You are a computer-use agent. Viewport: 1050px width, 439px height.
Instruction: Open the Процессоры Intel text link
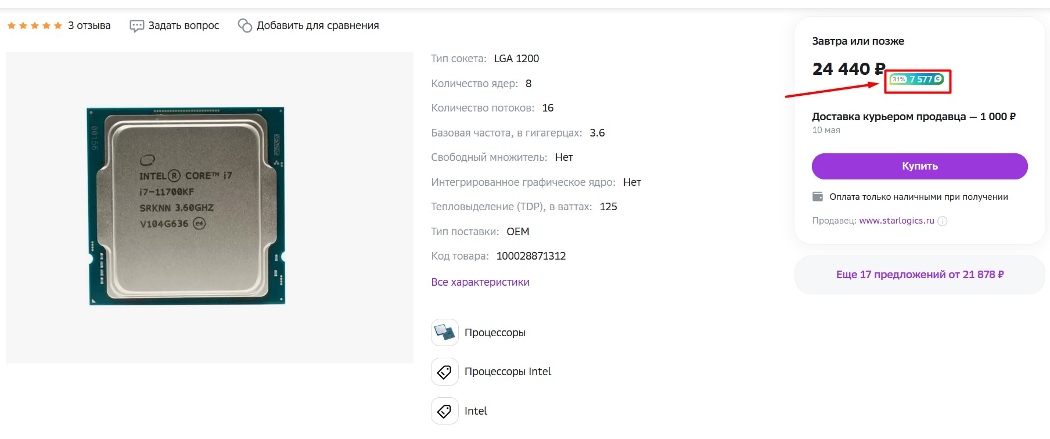pyautogui.click(x=508, y=372)
